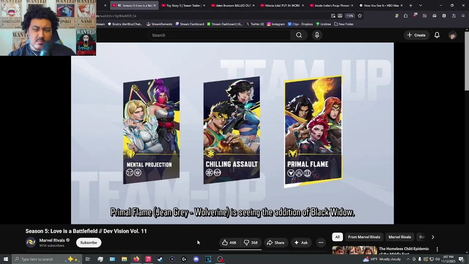
Task: Show hidden system tray icons chevron
Action: pyautogui.click(x=408, y=259)
